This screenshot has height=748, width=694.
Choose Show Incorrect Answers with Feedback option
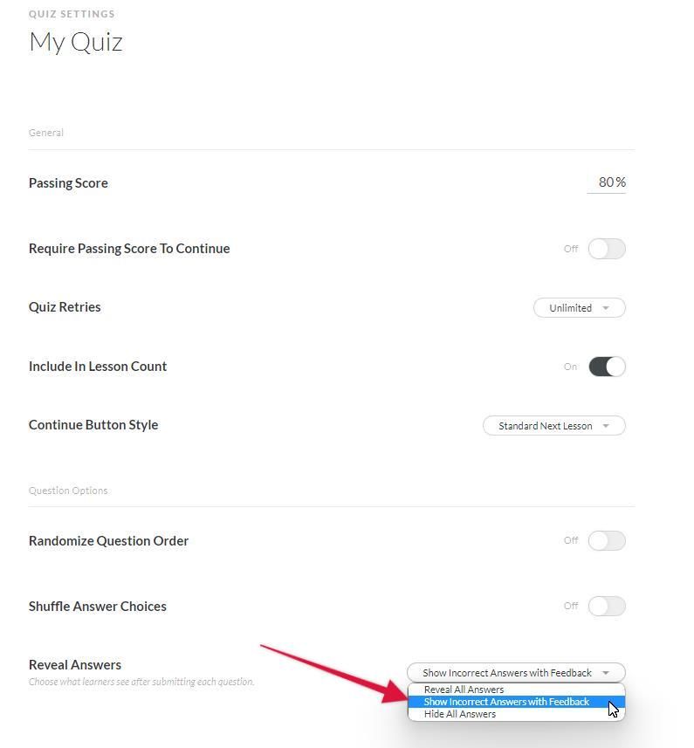point(506,702)
